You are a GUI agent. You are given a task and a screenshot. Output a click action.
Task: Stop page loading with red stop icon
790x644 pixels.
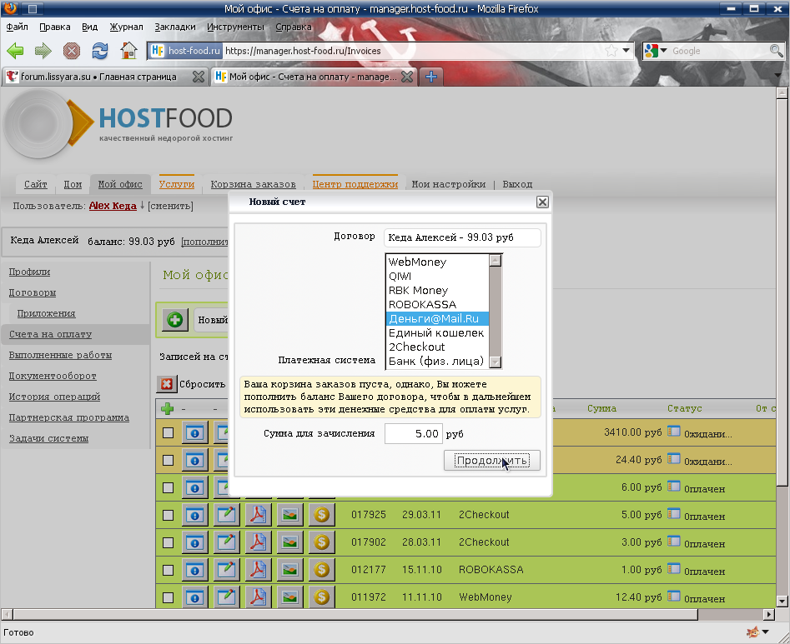(x=72, y=51)
